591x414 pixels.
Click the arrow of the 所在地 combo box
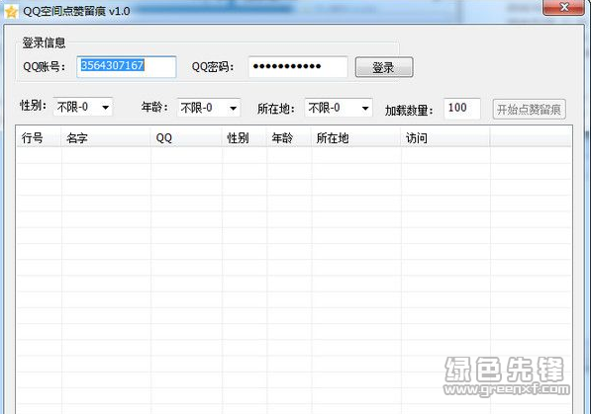click(365, 109)
